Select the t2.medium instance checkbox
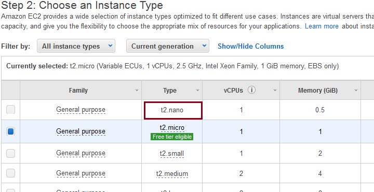Image resolution: width=374 pixels, height=192 pixels. (10, 173)
